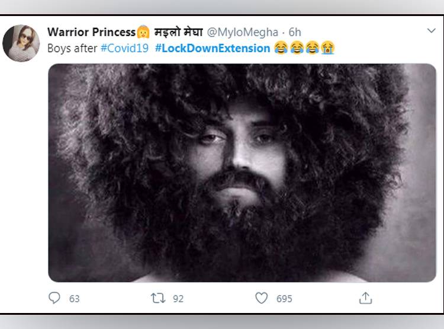Click the "Boys after" tweet text
Image resolution: width=444 pixels, height=329 pixels.
[72, 48]
